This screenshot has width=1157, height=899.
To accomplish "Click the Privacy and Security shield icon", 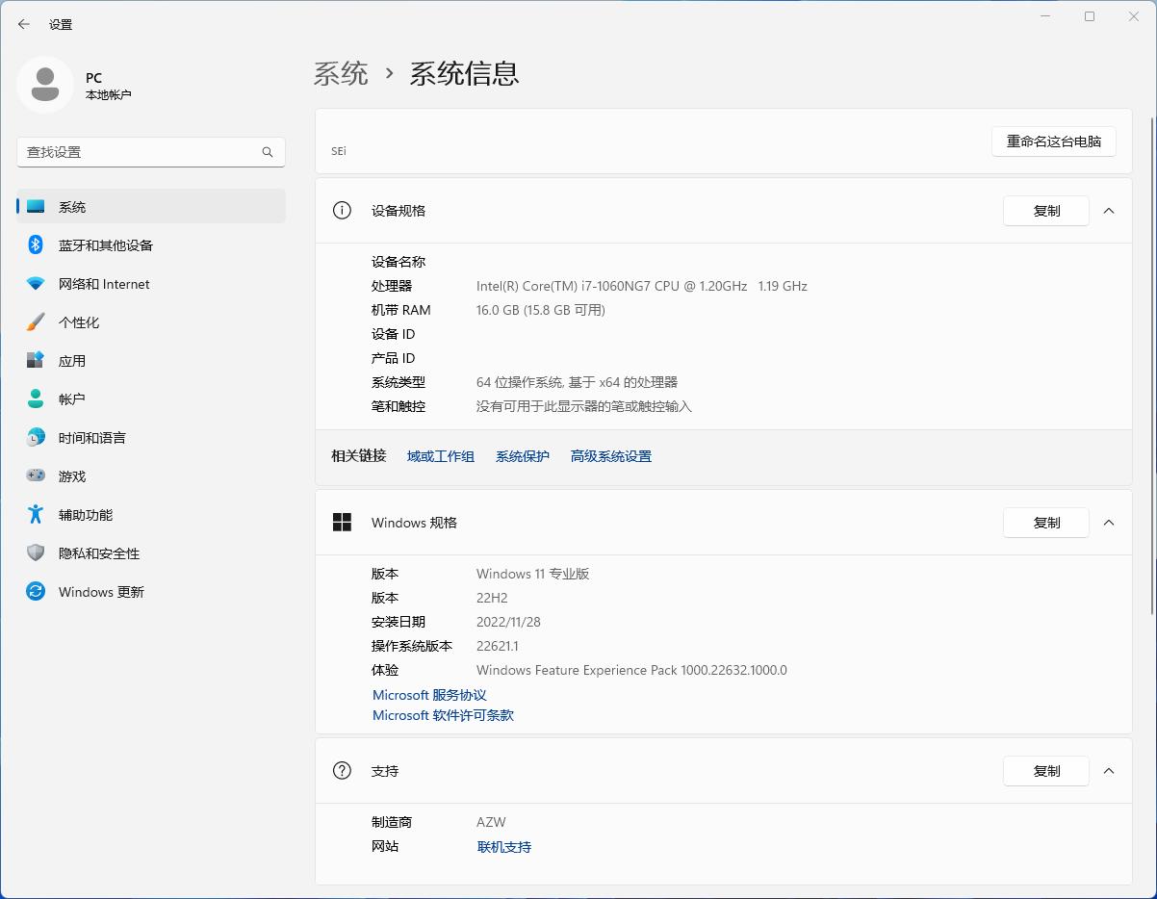I will point(36,553).
